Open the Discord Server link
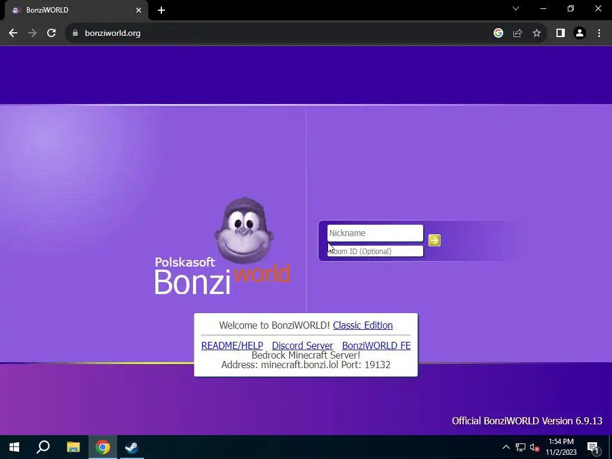This screenshot has height=459, width=612. (x=302, y=345)
